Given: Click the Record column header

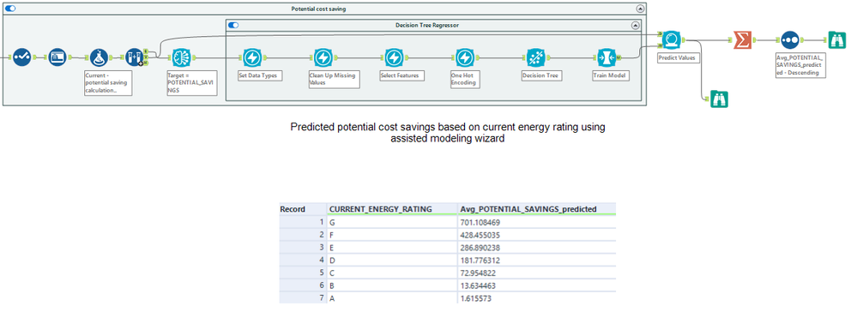Looking at the screenshot, I should tap(302, 209).
